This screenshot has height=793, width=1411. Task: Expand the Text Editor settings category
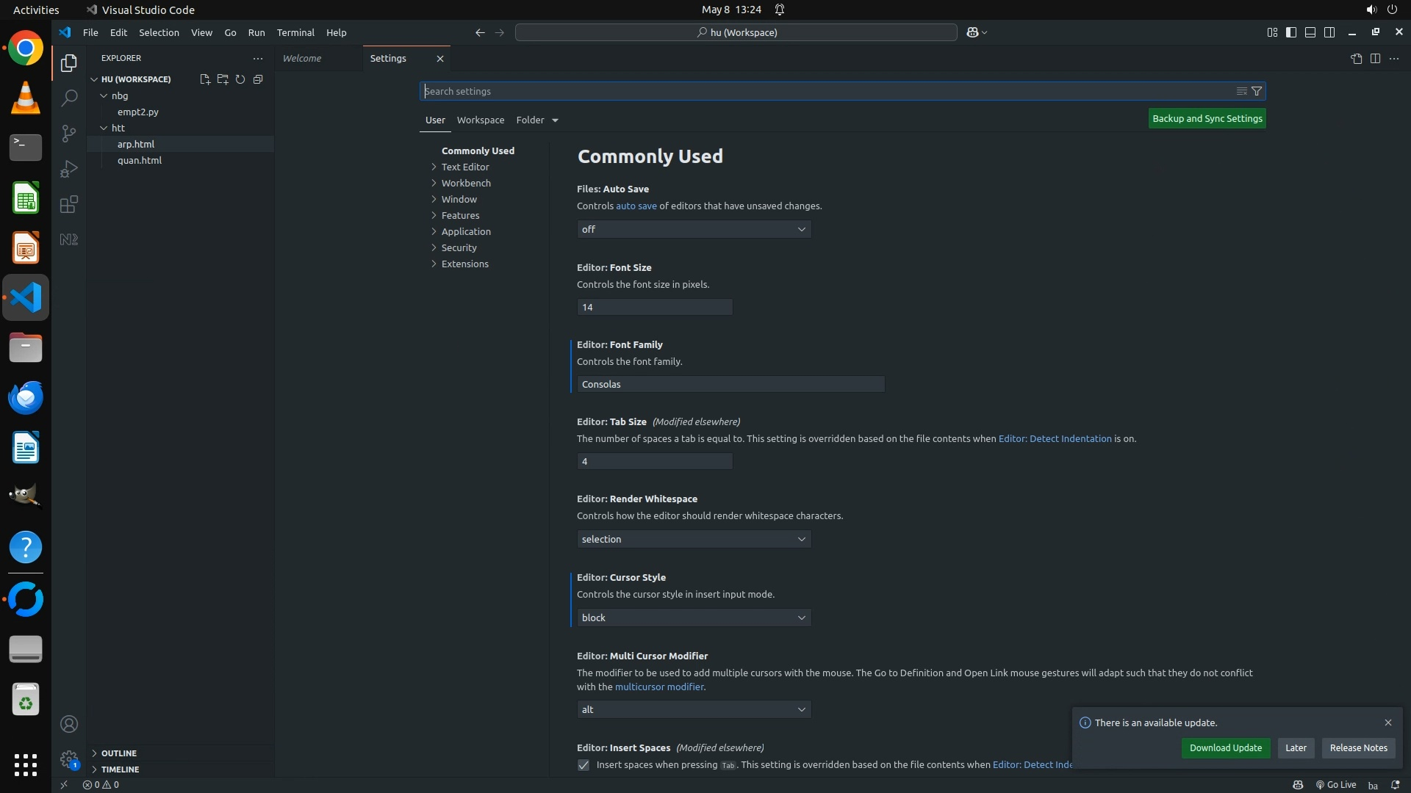click(464, 167)
